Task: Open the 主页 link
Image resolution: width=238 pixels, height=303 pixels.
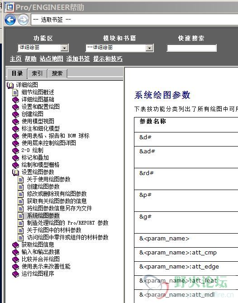Action: [16, 59]
